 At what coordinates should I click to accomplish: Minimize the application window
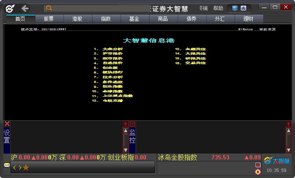tap(264, 7)
